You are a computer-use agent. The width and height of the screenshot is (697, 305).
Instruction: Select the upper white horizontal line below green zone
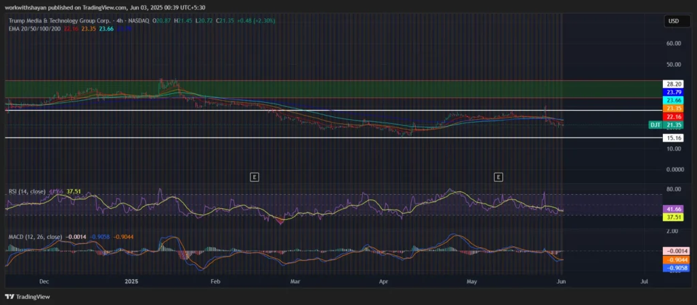point(334,110)
